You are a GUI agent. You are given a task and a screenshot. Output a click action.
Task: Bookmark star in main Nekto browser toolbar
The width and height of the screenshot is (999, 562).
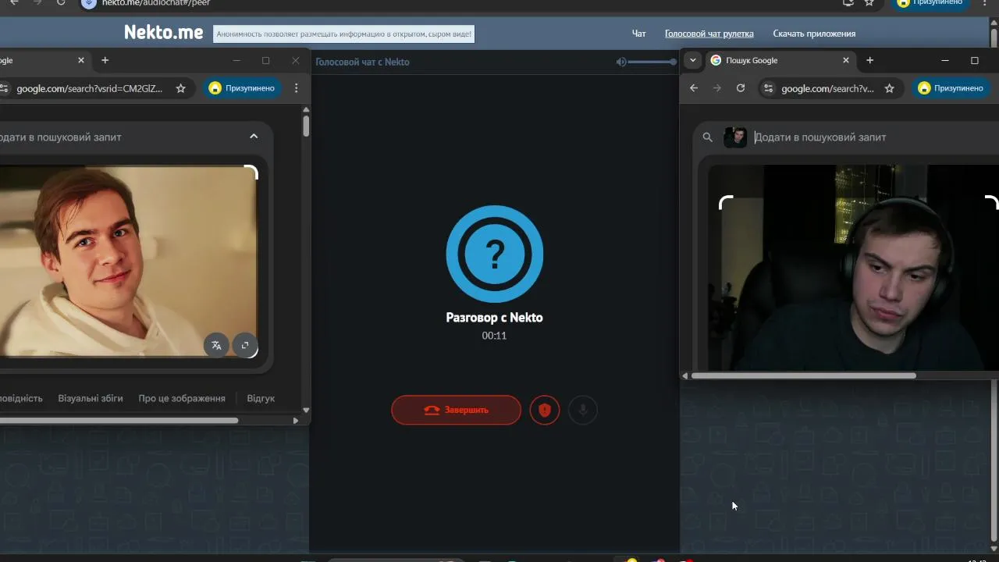(869, 3)
